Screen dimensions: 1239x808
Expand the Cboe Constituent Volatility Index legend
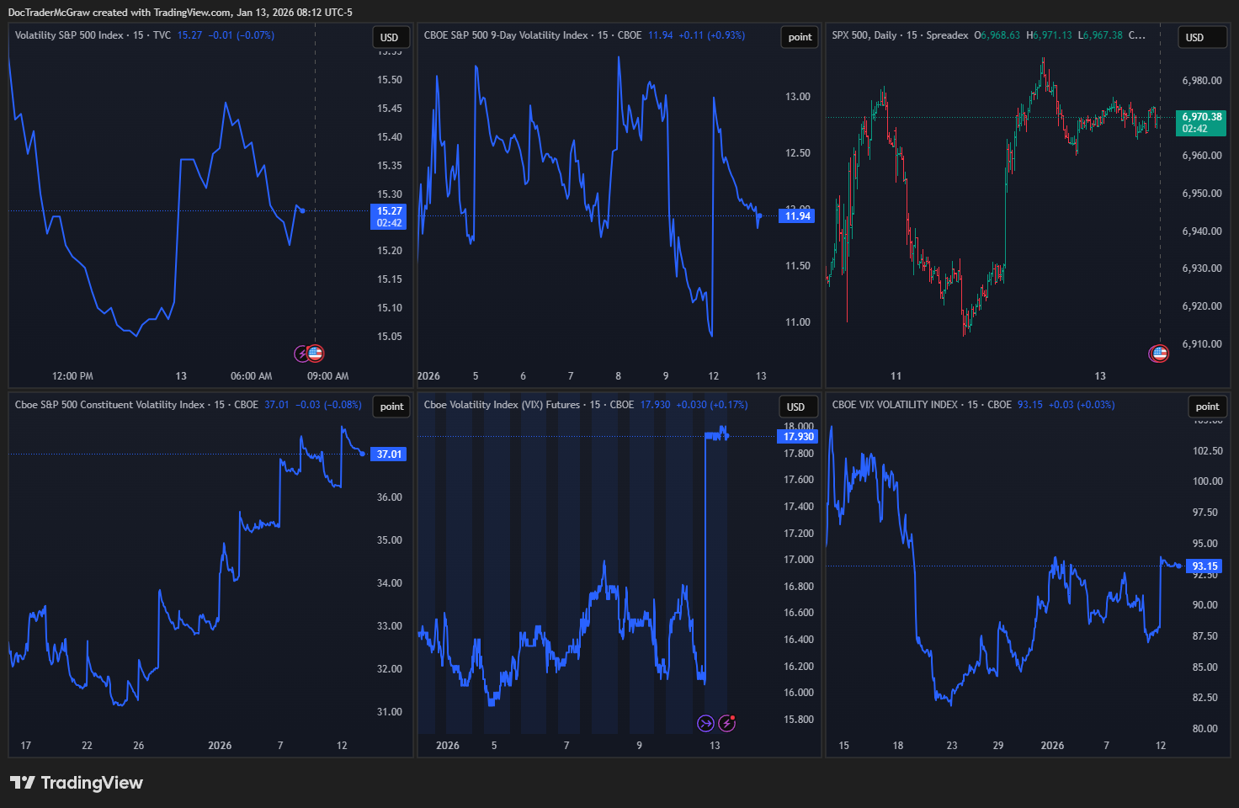[x=109, y=405]
